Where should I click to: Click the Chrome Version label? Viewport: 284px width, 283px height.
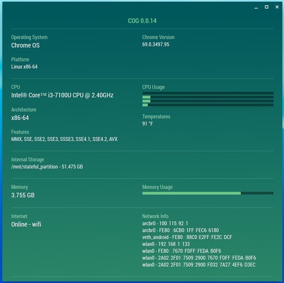click(x=158, y=37)
